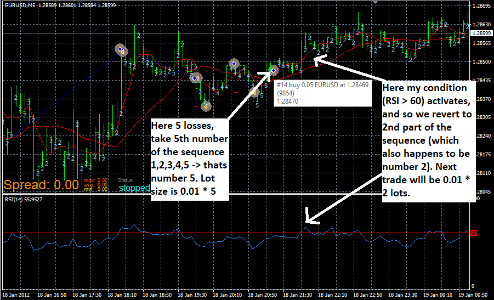Click price axis label '1.28630'
The height and width of the screenshot is (300, 494).
pos(482,24)
